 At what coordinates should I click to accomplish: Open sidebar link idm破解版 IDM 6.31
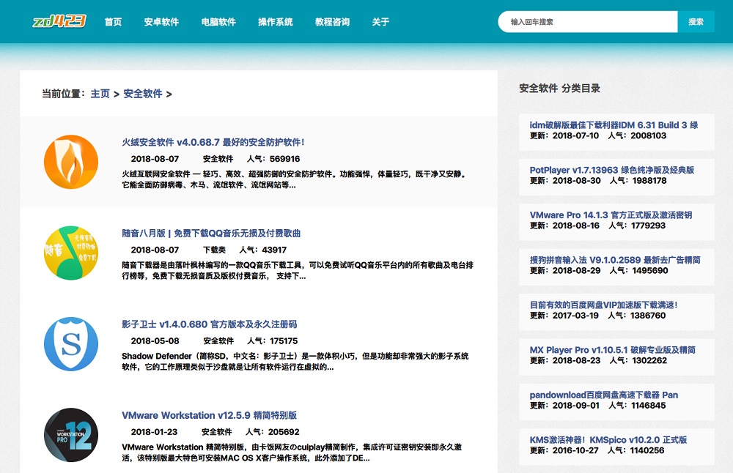tap(614, 125)
